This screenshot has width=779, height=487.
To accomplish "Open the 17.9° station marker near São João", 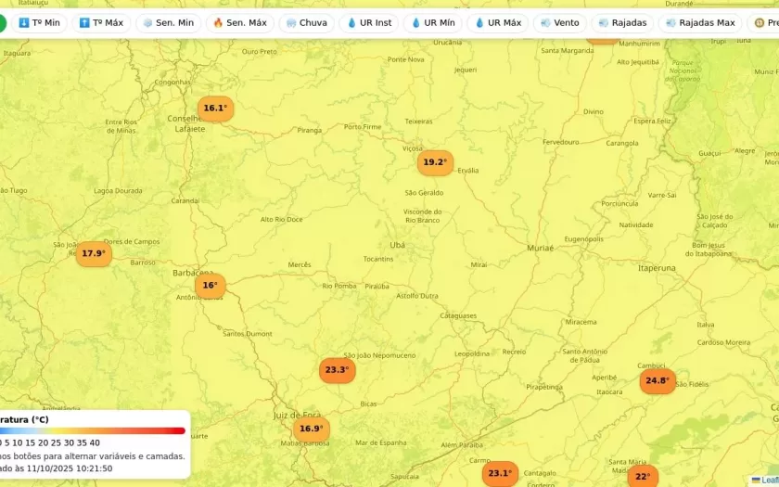I will (94, 254).
